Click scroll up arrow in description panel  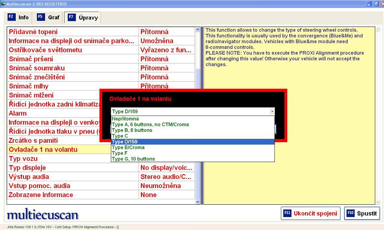(378, 30)
